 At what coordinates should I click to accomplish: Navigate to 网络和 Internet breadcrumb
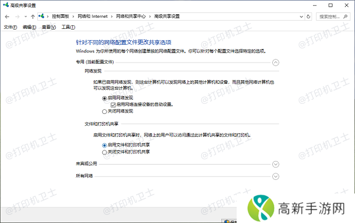93,17
